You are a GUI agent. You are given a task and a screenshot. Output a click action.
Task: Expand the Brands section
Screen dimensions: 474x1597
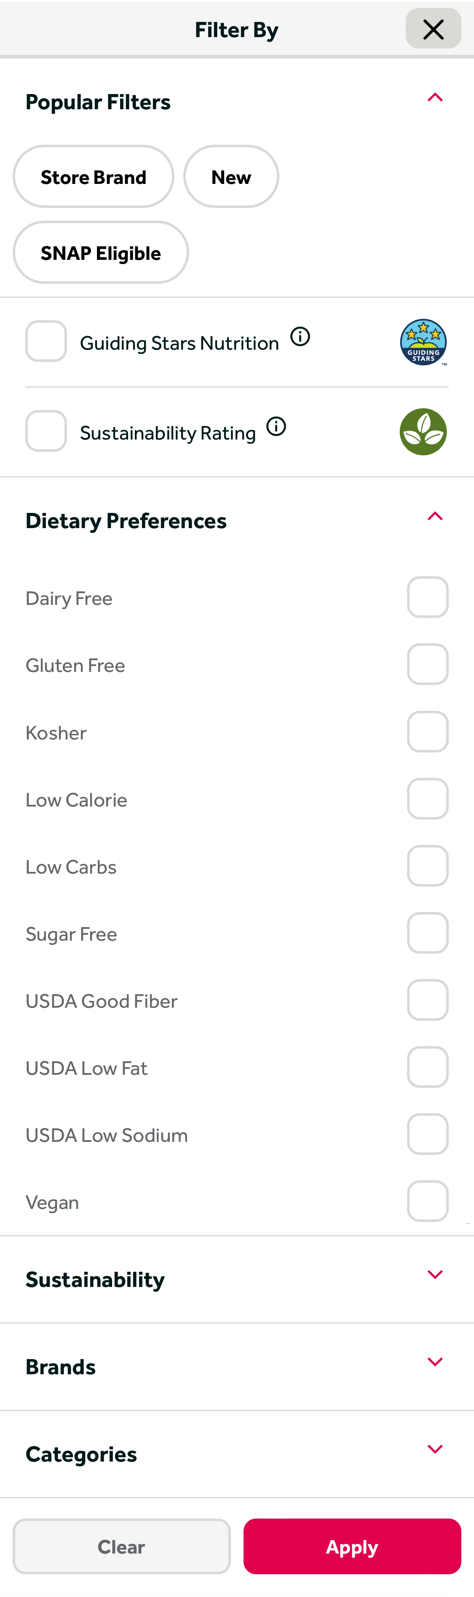click(435, 1362)
